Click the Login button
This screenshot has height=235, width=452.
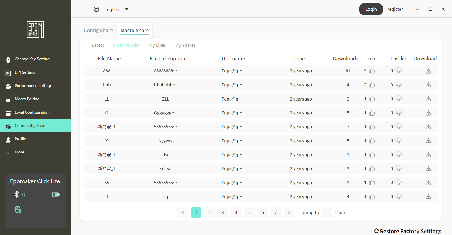371,9
